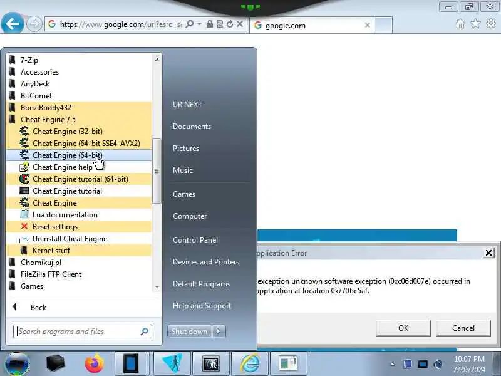Expand the BonziBuddy432 folder
The width and height of the screenshot is (501, 376).
tap(79, 108)
